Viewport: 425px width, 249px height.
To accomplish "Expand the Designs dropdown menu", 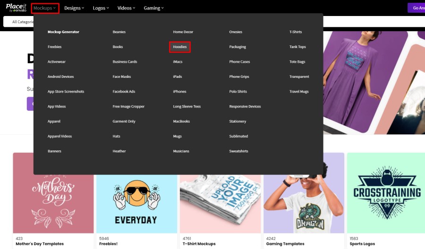I will tap(74, 8).
